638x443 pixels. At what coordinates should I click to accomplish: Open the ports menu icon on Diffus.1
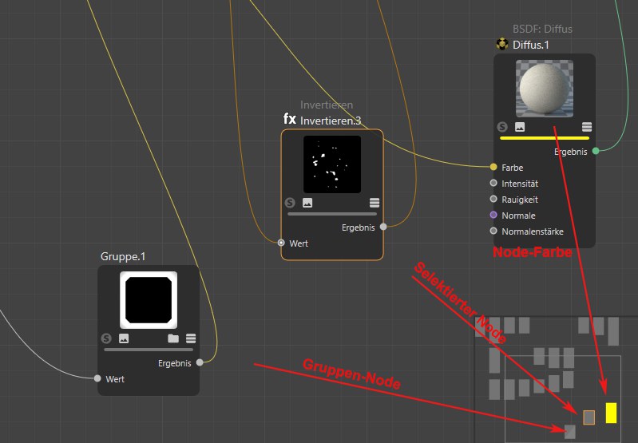(x=587, y=127)
